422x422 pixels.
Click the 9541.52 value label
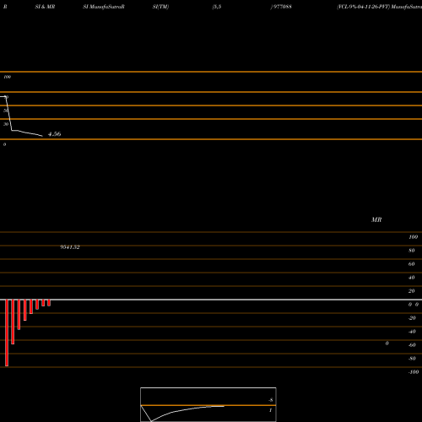click(x=70, y=247)
